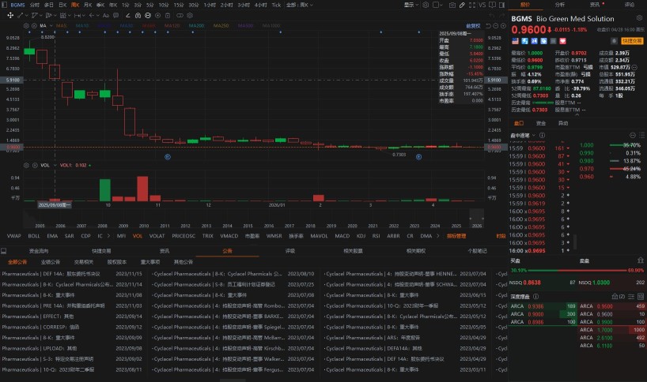This screenshot has height=382, width=647.
Task: Open chart settings hexagon icon in top toolbar
Action: tap(426, 5)
